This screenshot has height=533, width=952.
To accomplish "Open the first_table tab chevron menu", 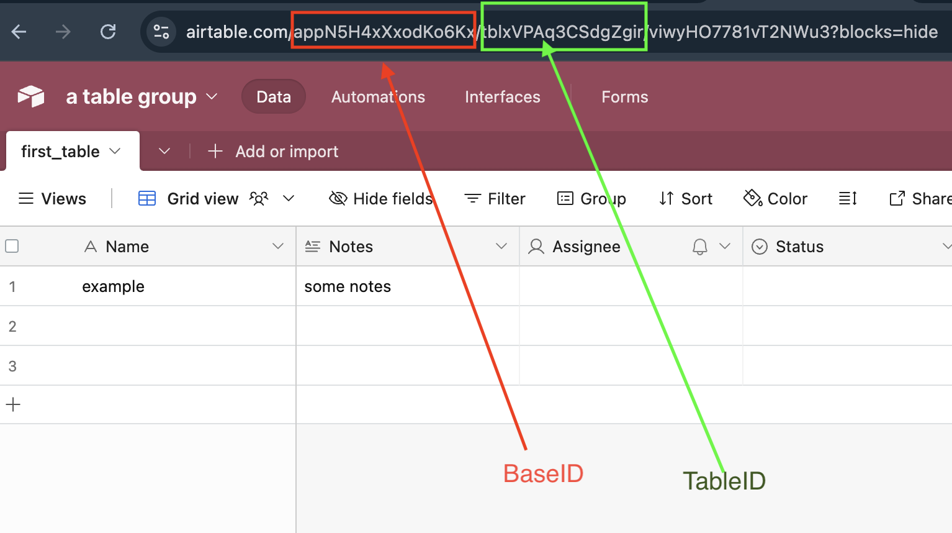I will point(115,151).
